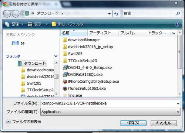Open the ファイル名 dropdown arrow
Image resolution: width=185 pixels, height=133 pixels.
point(178,104)
